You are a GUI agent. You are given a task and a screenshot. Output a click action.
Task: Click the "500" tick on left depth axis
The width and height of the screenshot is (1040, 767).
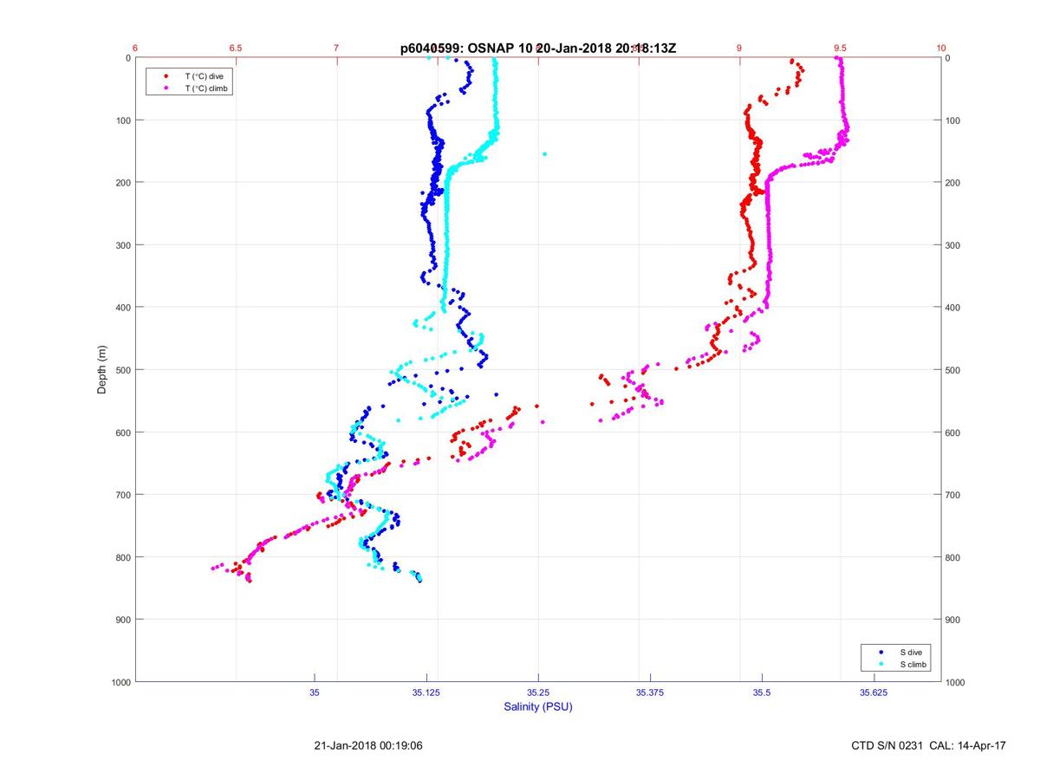pos(122,370)
